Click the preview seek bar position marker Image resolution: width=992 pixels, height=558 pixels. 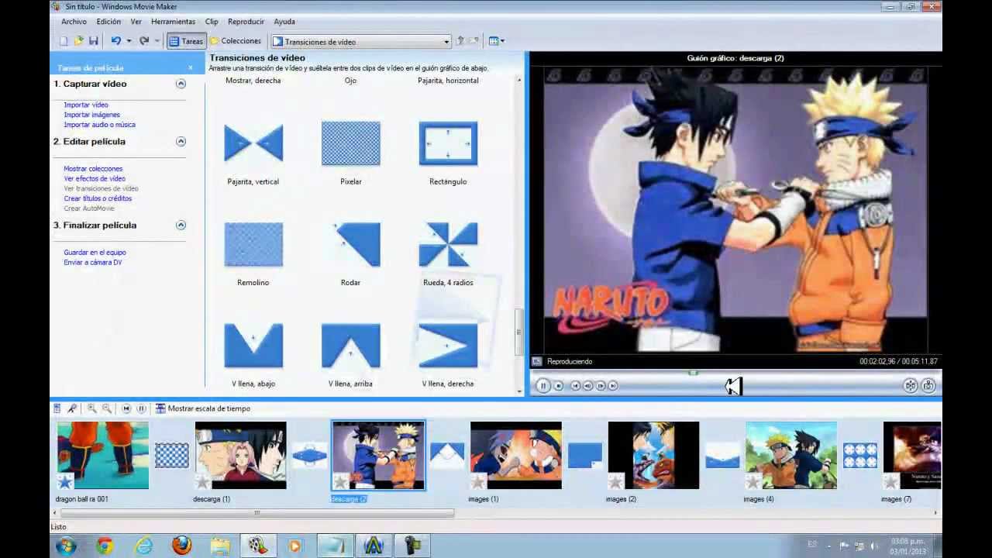[694, 374]
